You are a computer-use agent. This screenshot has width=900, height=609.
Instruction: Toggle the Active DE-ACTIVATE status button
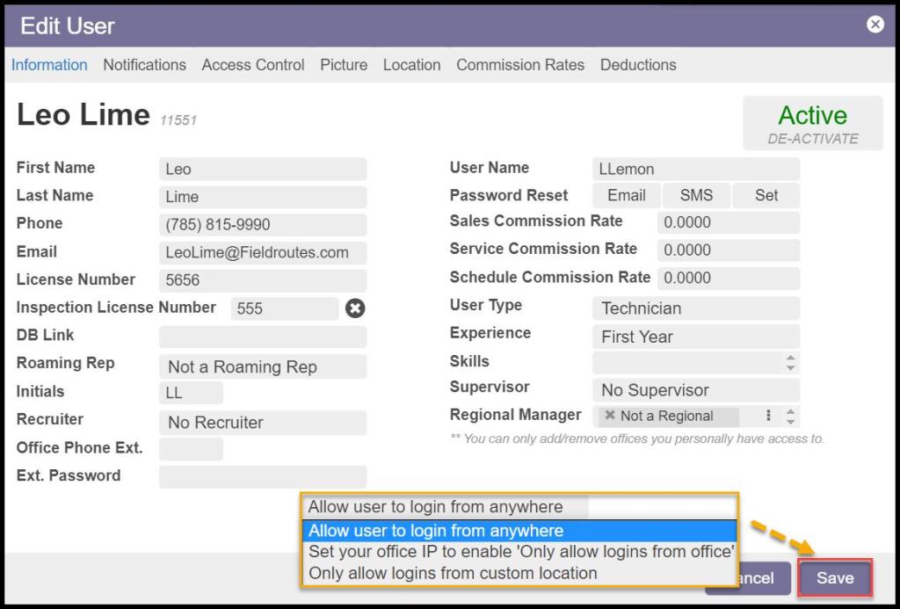pos(812,124)
